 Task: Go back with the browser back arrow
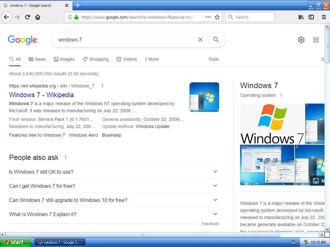point(6,17)
